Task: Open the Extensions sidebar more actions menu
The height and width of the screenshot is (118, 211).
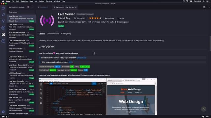Action: [32, 7]
